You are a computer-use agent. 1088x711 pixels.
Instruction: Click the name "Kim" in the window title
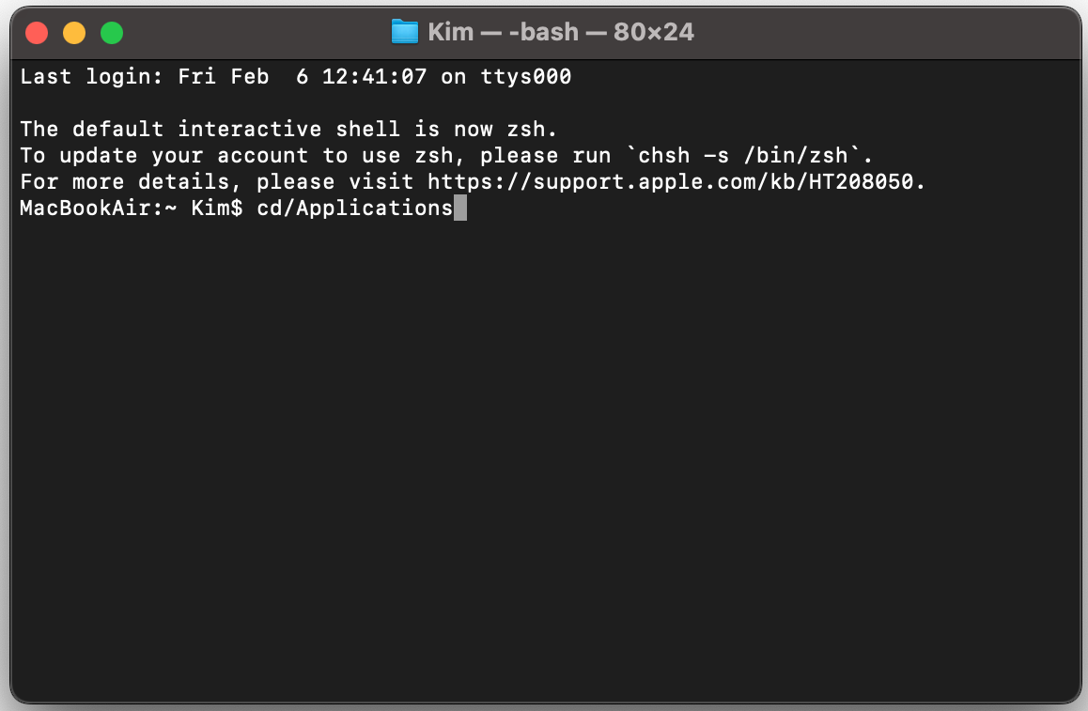pos(450,32)
